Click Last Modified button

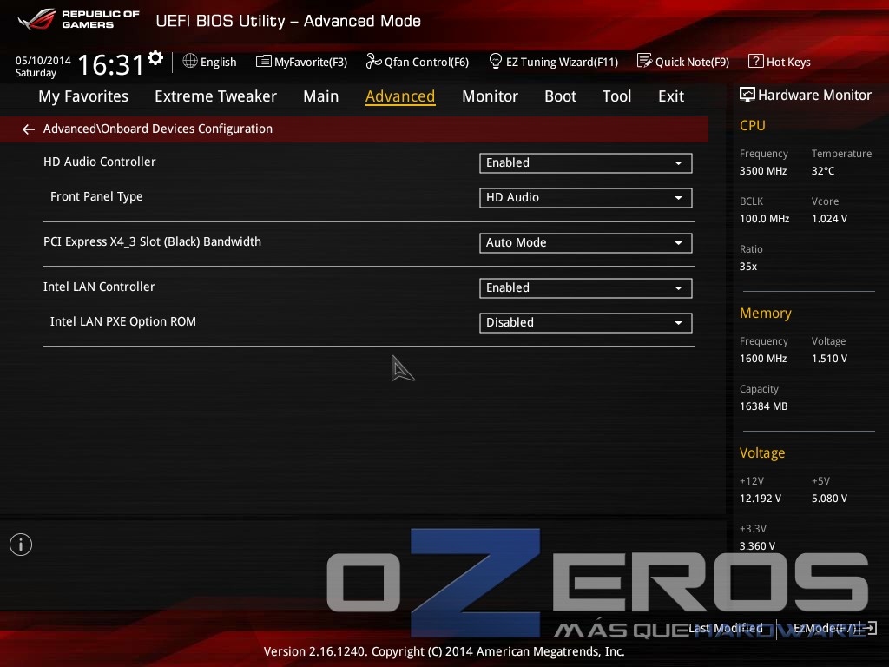(726, 628)
